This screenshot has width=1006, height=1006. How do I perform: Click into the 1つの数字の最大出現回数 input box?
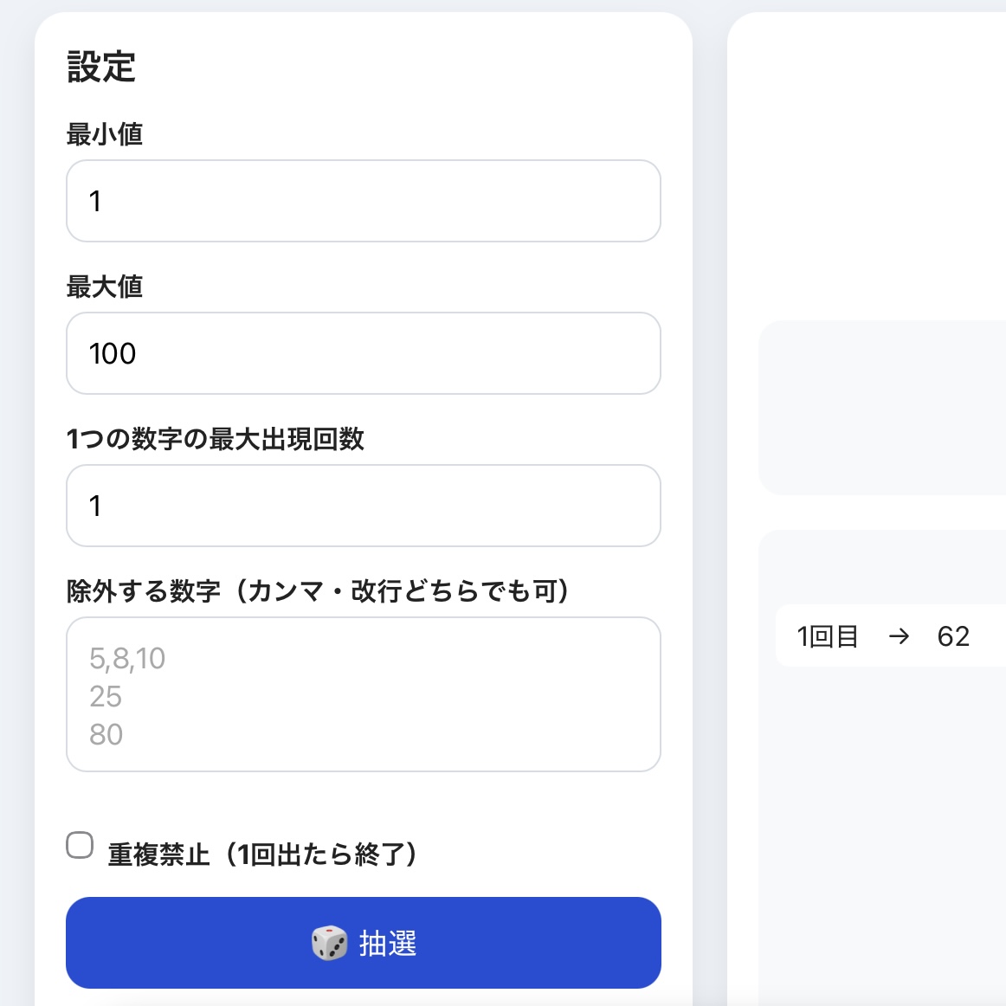[363, 506]
